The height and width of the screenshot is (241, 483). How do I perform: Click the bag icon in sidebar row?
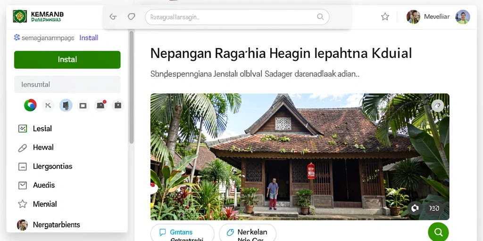tap(118, 105)
